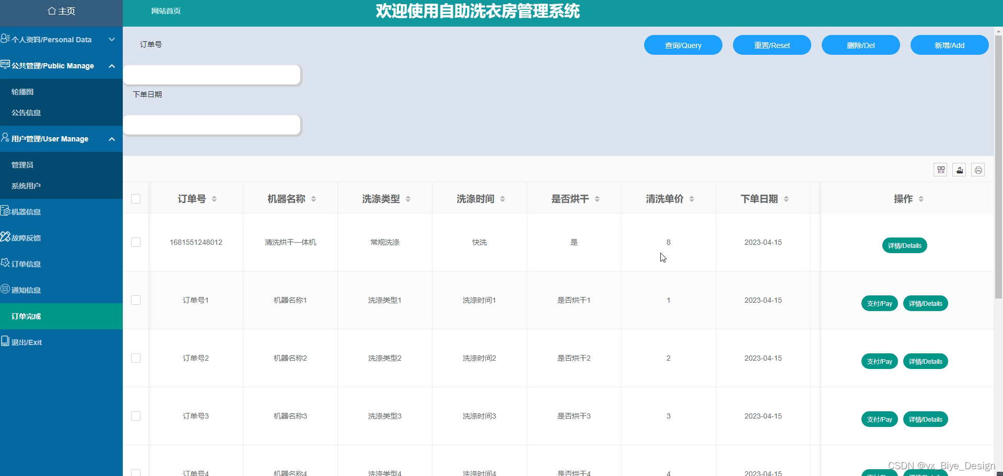Click 详情/Details for 订单号1
The image size is (1003, 476).
(x=926, y=303)
